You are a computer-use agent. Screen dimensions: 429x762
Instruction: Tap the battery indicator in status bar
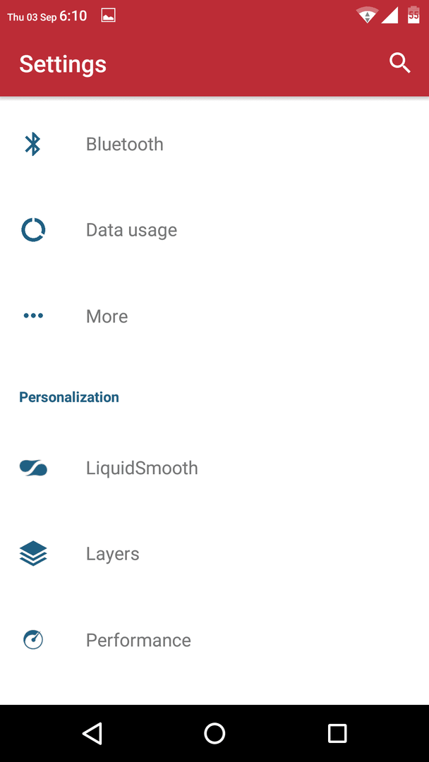pos(413,15)
